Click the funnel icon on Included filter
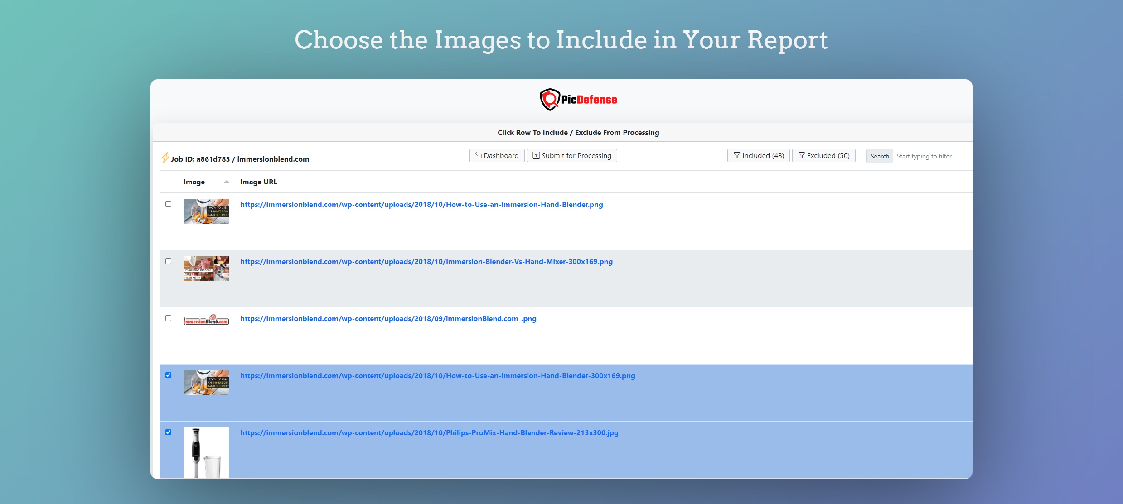This screenshot has height=504, width=1123. pos(737,155)
